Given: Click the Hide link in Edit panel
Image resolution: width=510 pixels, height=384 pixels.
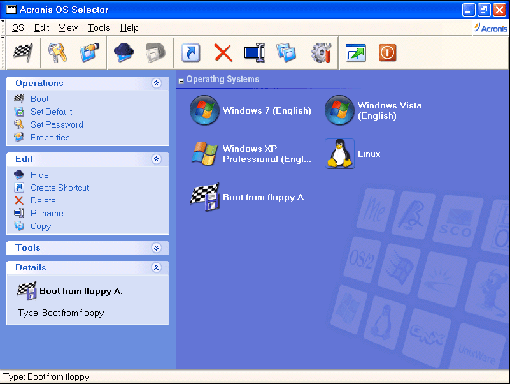Looking at the screenshot, I should click(x=39, y=175).
